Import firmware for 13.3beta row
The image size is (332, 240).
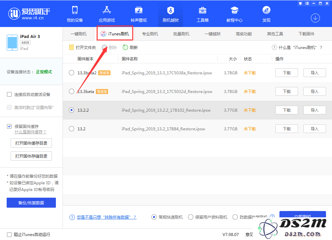coord(315,91)
